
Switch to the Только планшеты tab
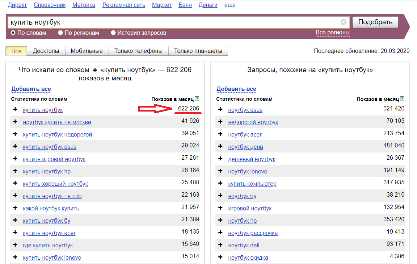tap(198, 51)
